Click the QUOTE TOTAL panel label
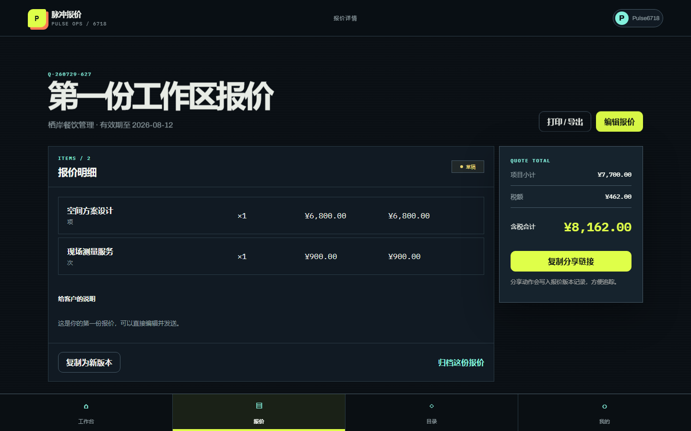Viewport: 691px width, 431px height. click(530, 161)
